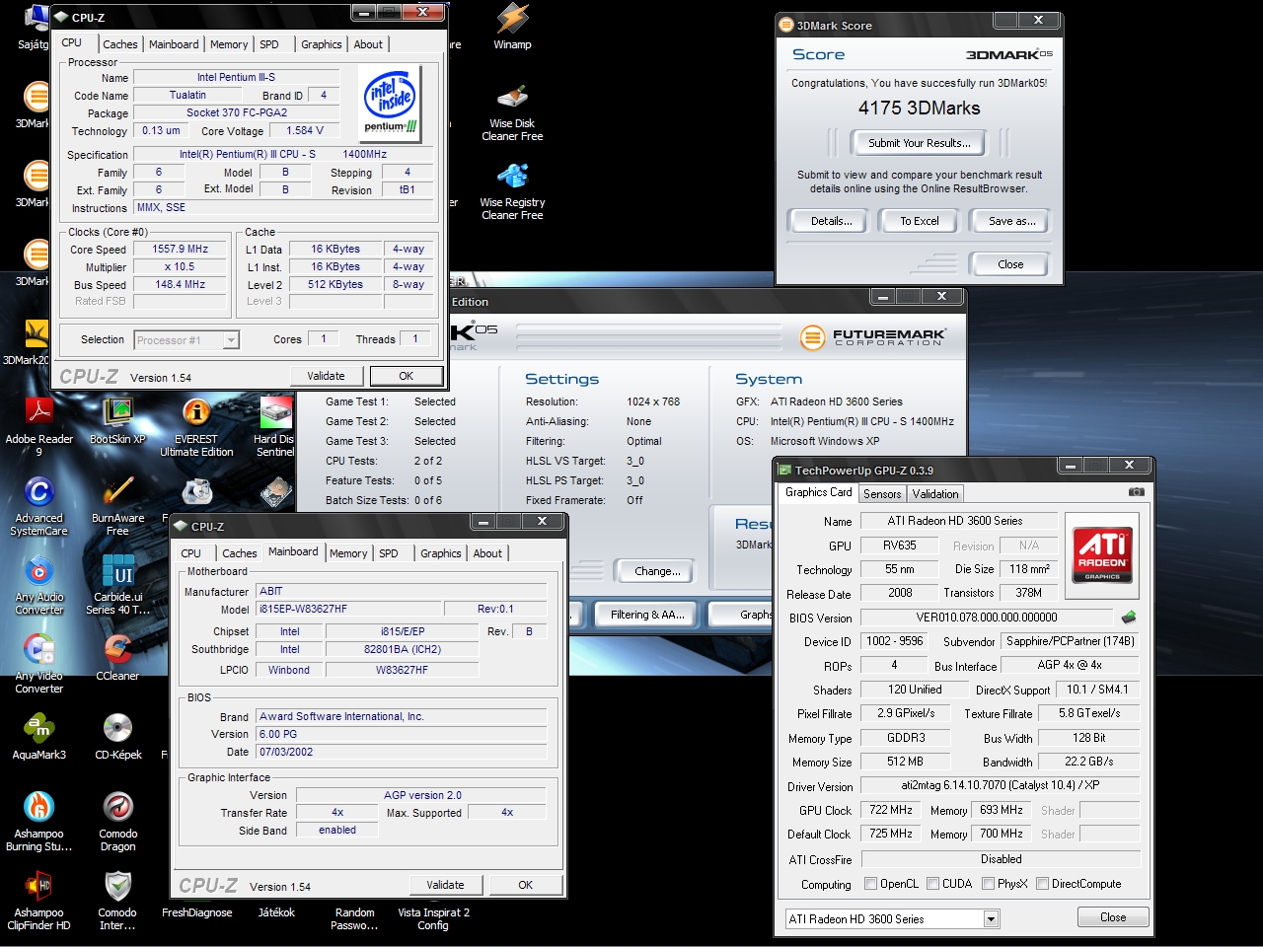1263x947 pixels.
Task: Select SPD tab in lower CPU-Z window
Action: pyautogui.click(x=389, y=553)
